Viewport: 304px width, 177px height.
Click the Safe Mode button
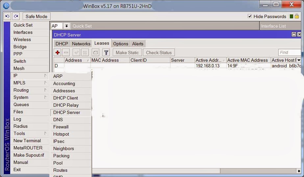pos(37,16)
